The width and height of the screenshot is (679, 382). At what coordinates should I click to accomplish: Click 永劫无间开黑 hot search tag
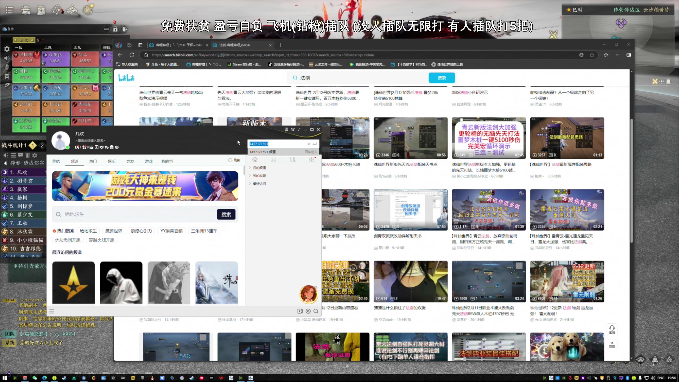point(68,240)
